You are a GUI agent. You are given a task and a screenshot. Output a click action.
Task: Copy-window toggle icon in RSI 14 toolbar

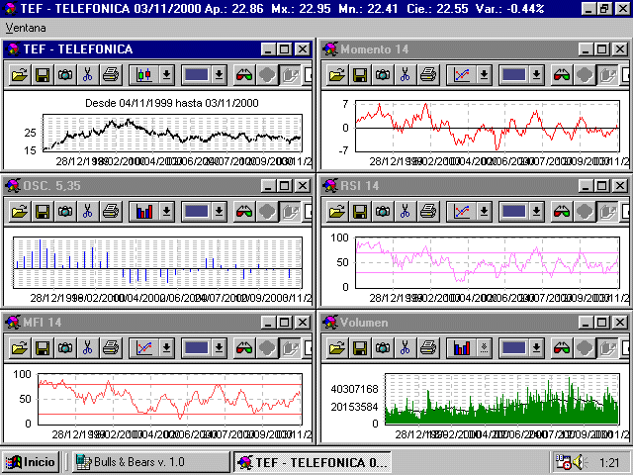(x=607, y=211)
